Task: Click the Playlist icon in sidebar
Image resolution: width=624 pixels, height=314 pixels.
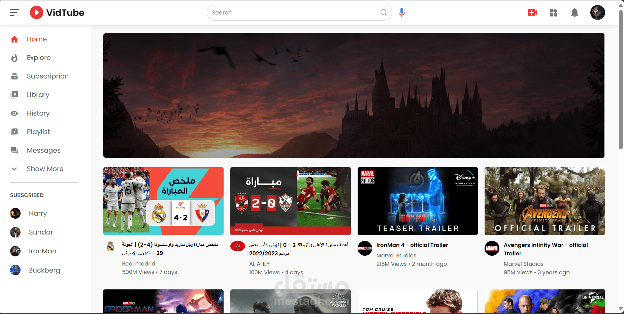Action: point(14,132)
